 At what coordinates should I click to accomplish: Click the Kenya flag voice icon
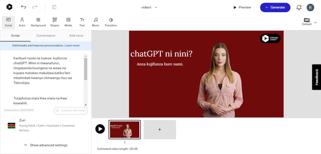click(12, 125)
